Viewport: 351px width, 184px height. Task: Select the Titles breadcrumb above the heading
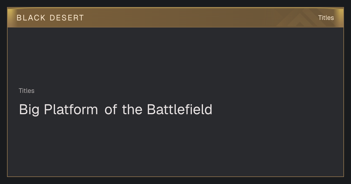(27, 91)
